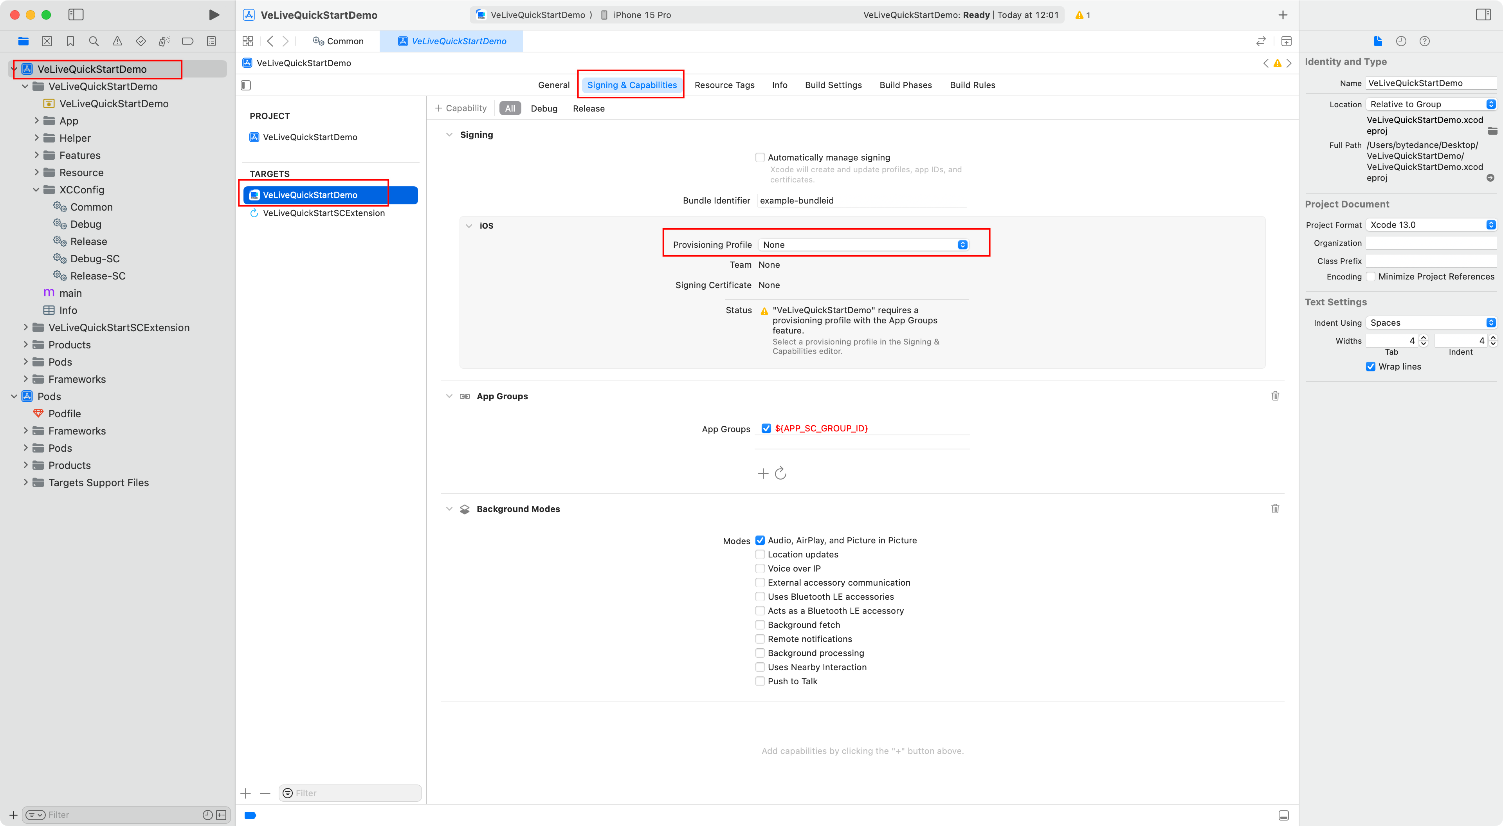Click the targets Filter field
The width and height of the screenshot is (1503, 826).
click(x=350, y=793)
